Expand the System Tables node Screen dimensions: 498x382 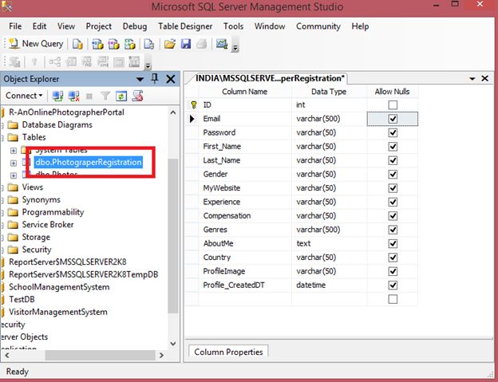14,151
